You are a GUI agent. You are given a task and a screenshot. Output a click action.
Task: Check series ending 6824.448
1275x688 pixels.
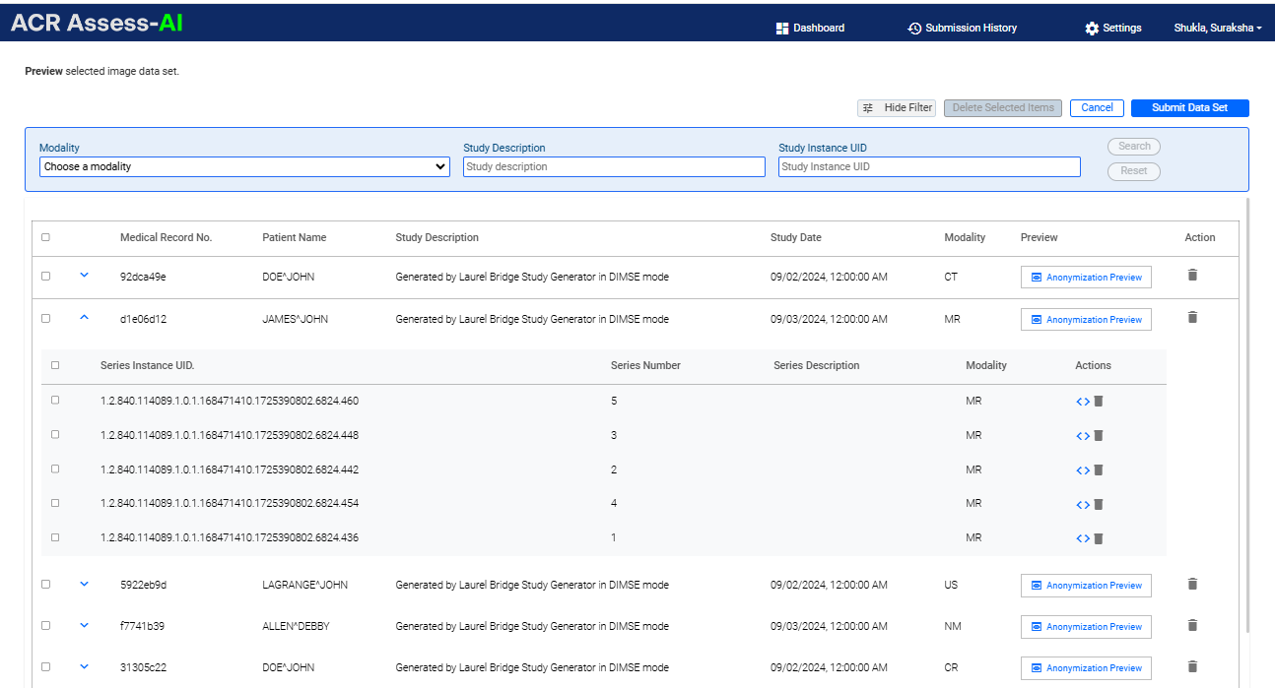(55, 434)
